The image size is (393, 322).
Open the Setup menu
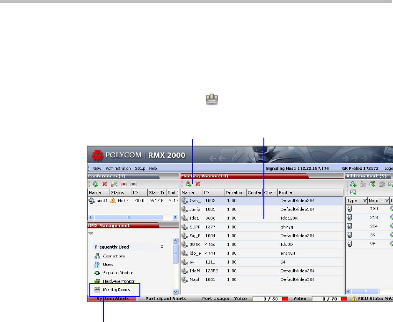(x=140, y=168)
